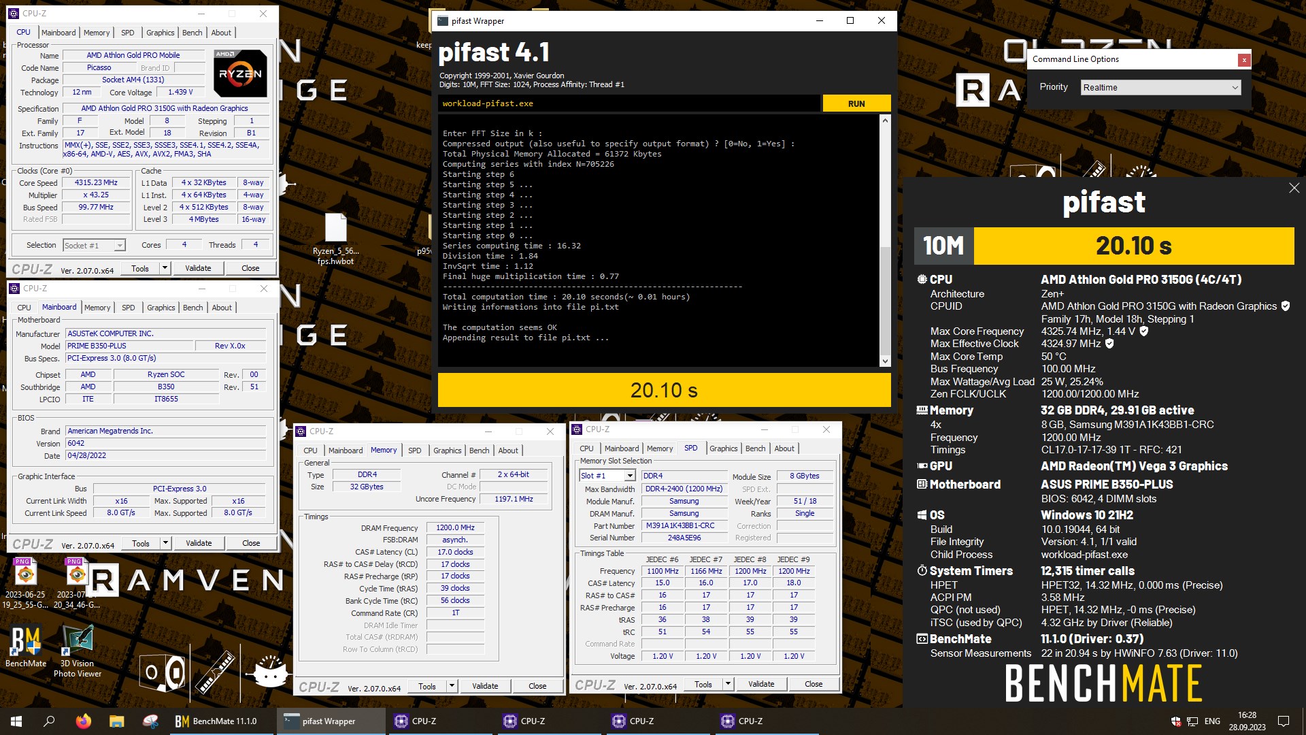The width and height of the screenshot is (1306, 735).
Task: Open the network tray icon
Action: (1192, 721)
